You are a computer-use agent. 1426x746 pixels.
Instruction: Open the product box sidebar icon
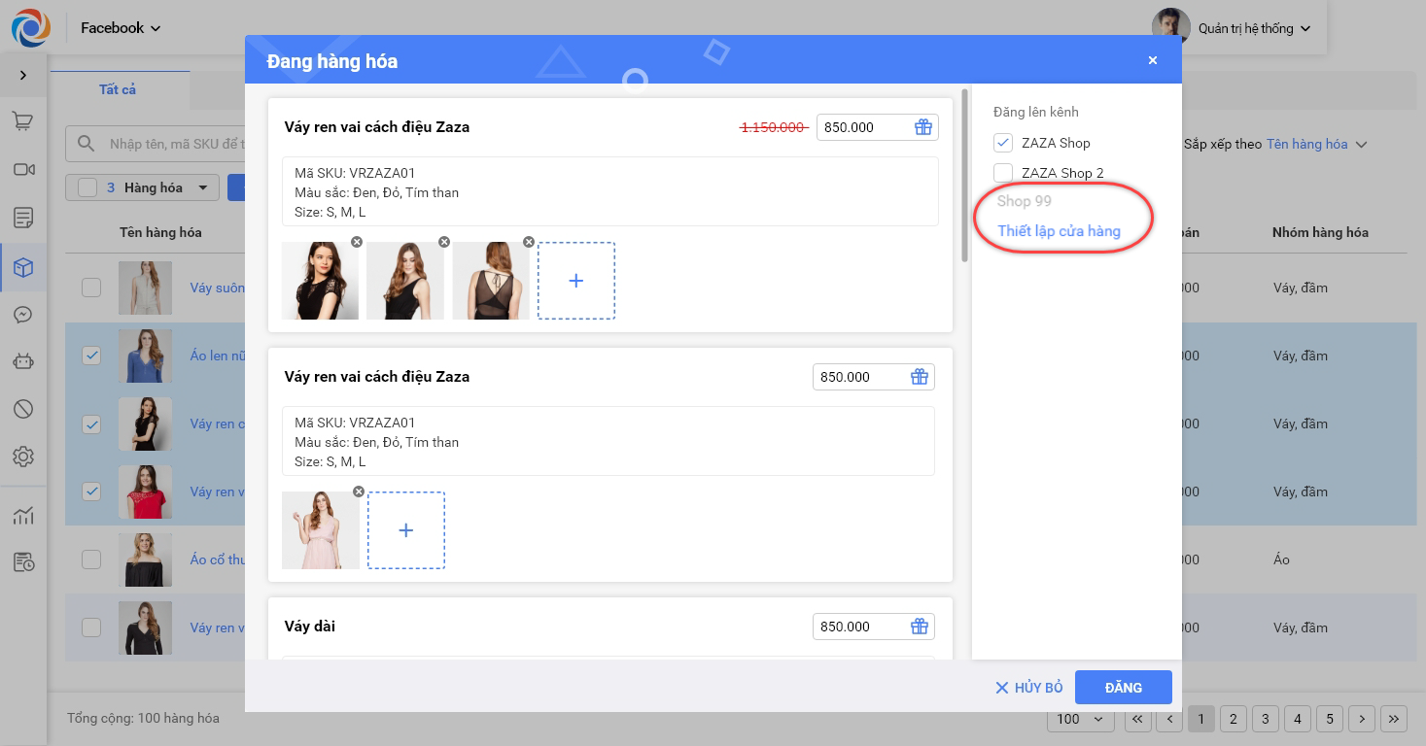[x=23, y=267]
